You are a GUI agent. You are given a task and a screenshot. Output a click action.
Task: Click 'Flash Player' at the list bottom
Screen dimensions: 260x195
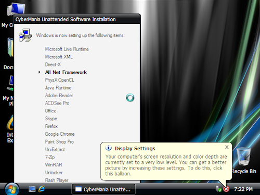pyautogui.click(x=57, y=180)
